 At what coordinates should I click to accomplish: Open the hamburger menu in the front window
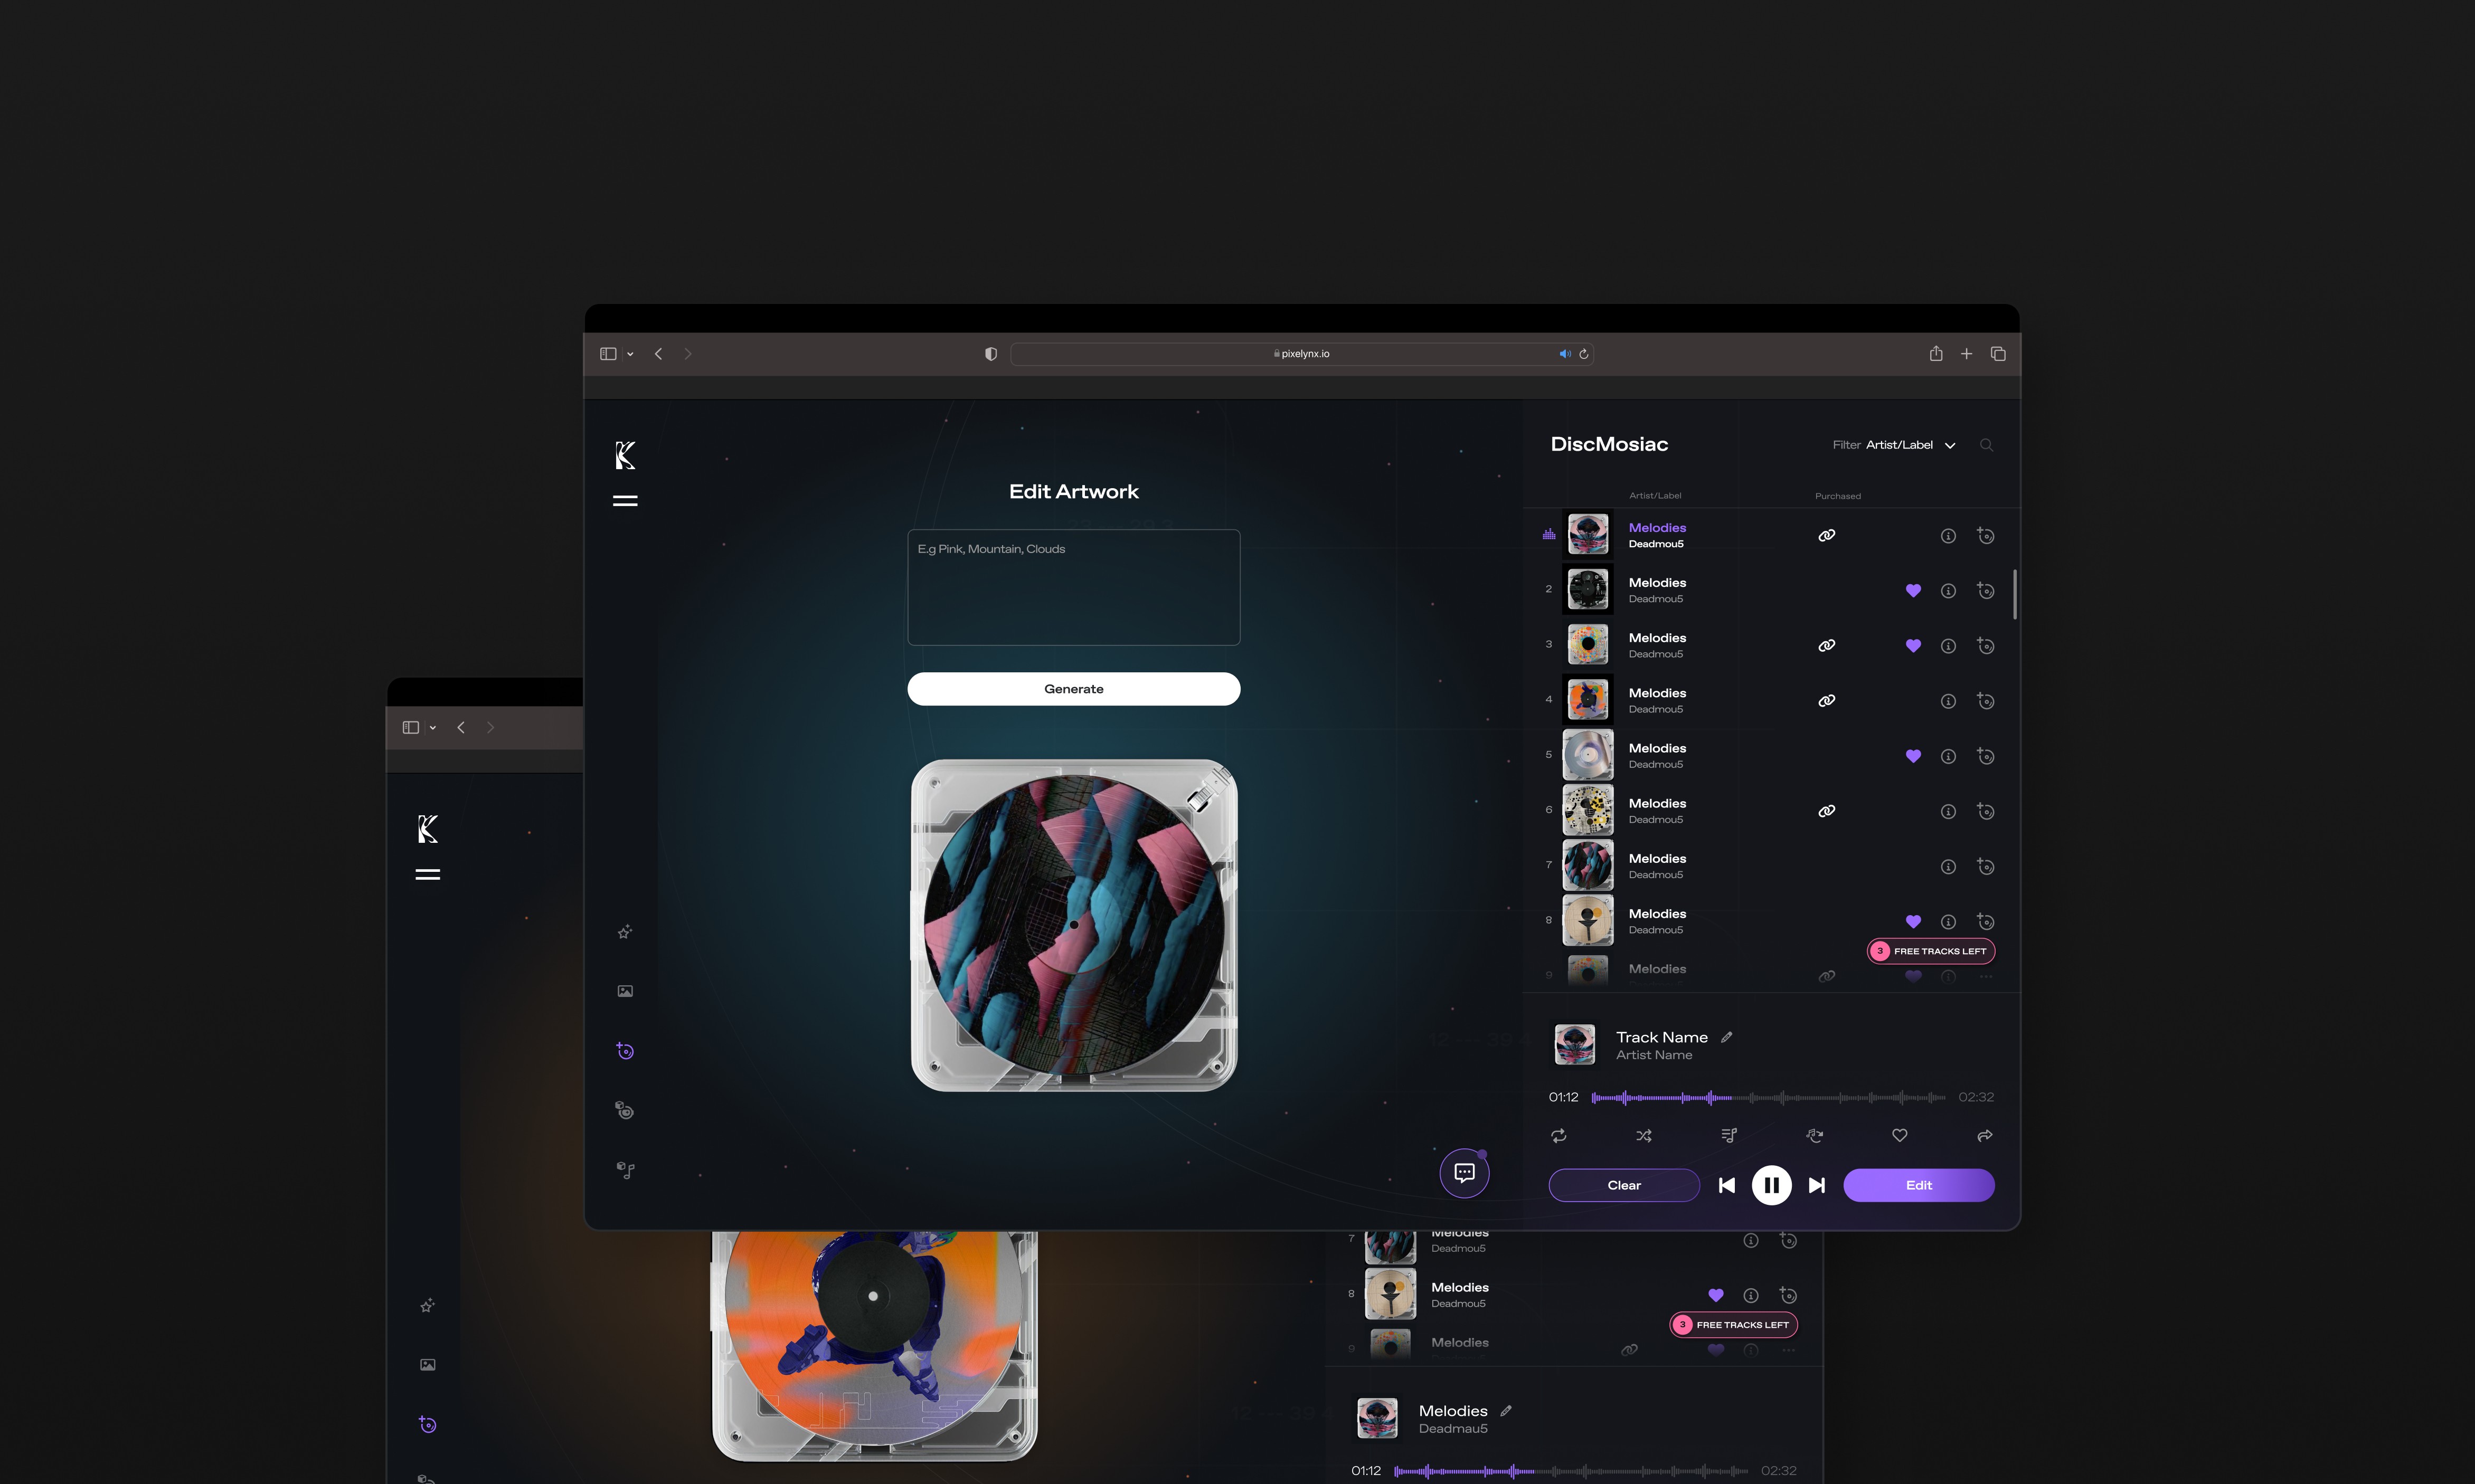tap(625, 501)
